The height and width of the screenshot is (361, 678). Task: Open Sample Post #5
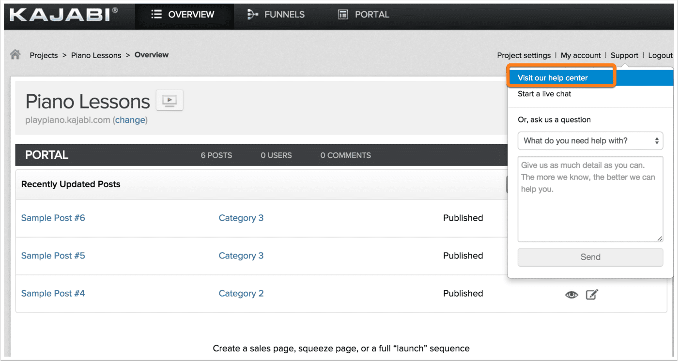[53, 256]
